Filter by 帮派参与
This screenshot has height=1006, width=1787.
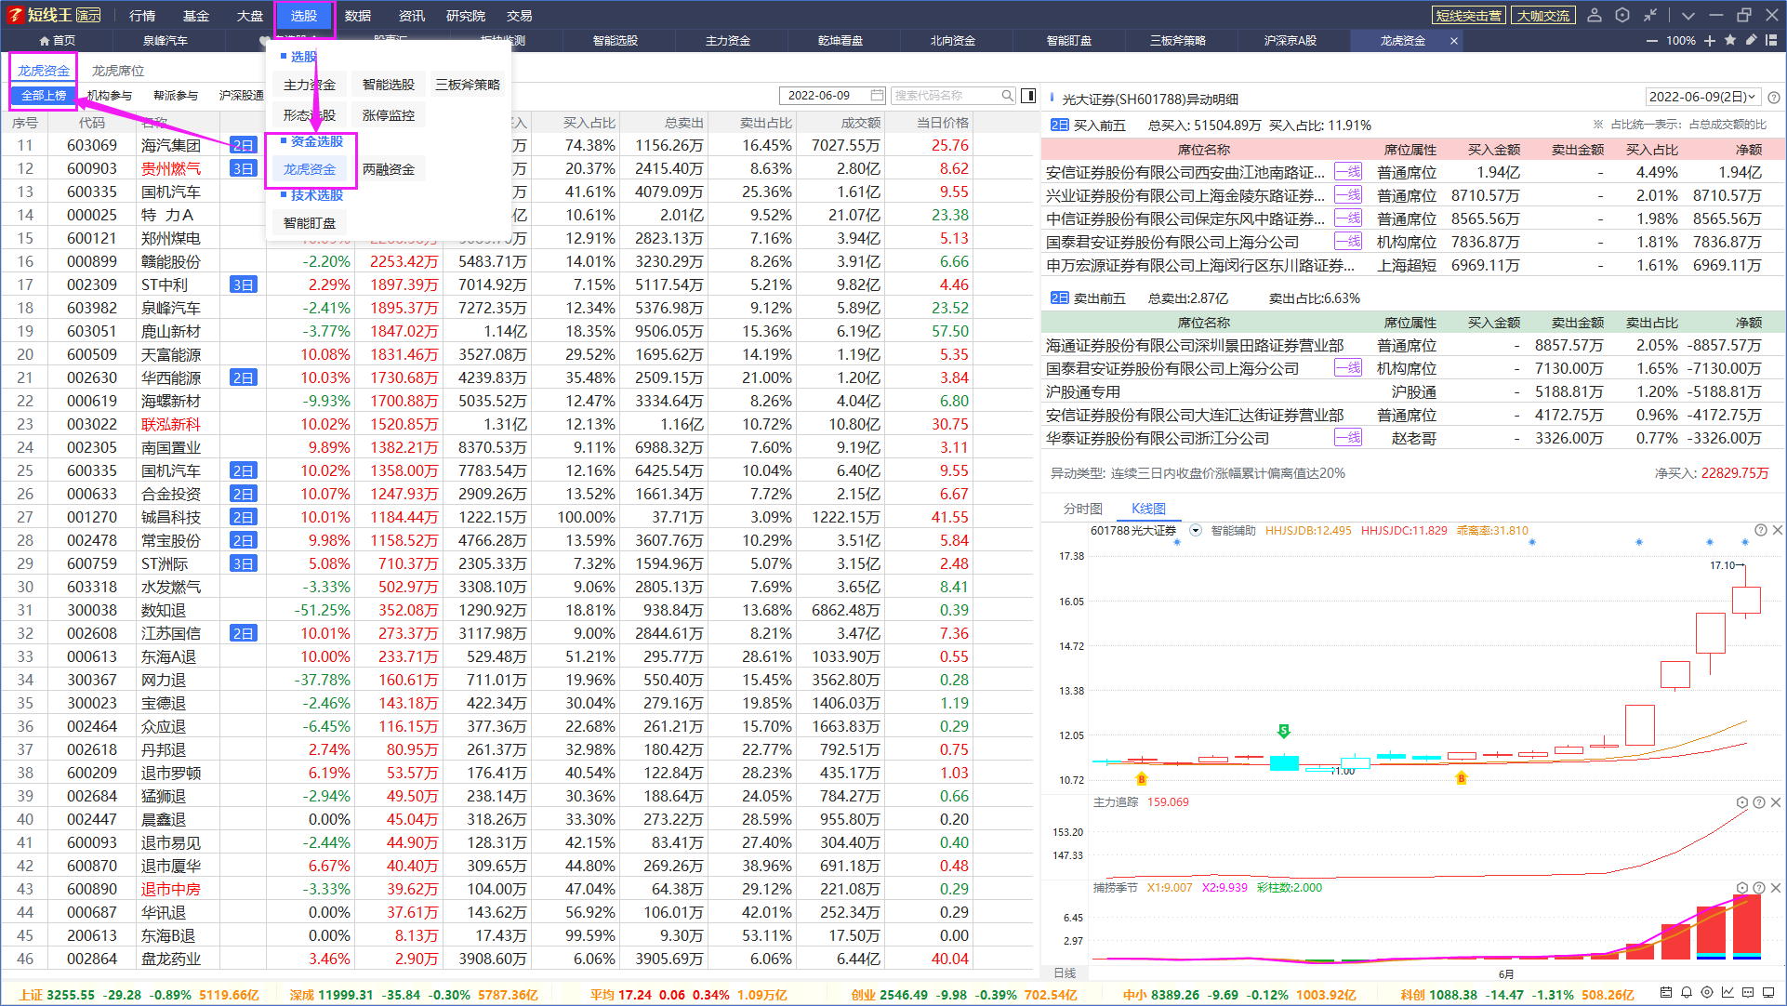coord(176,96)
